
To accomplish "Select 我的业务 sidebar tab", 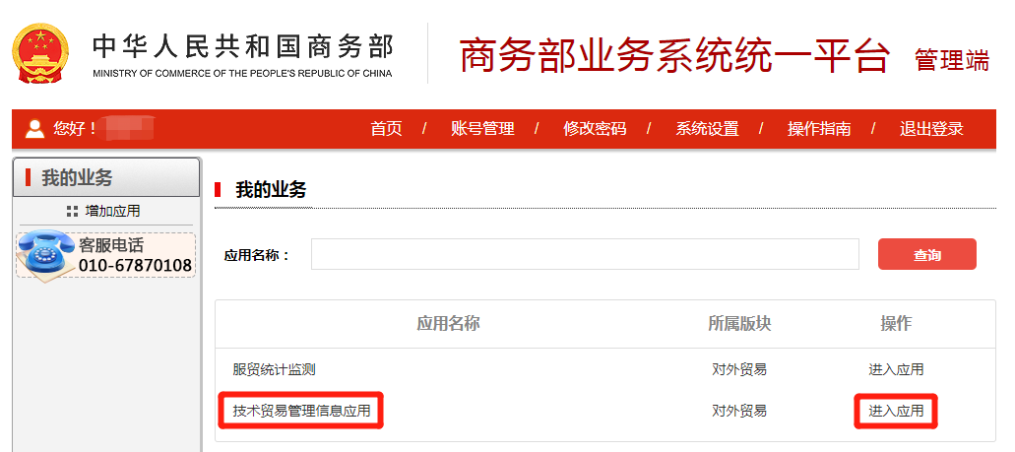I will 106,177.
